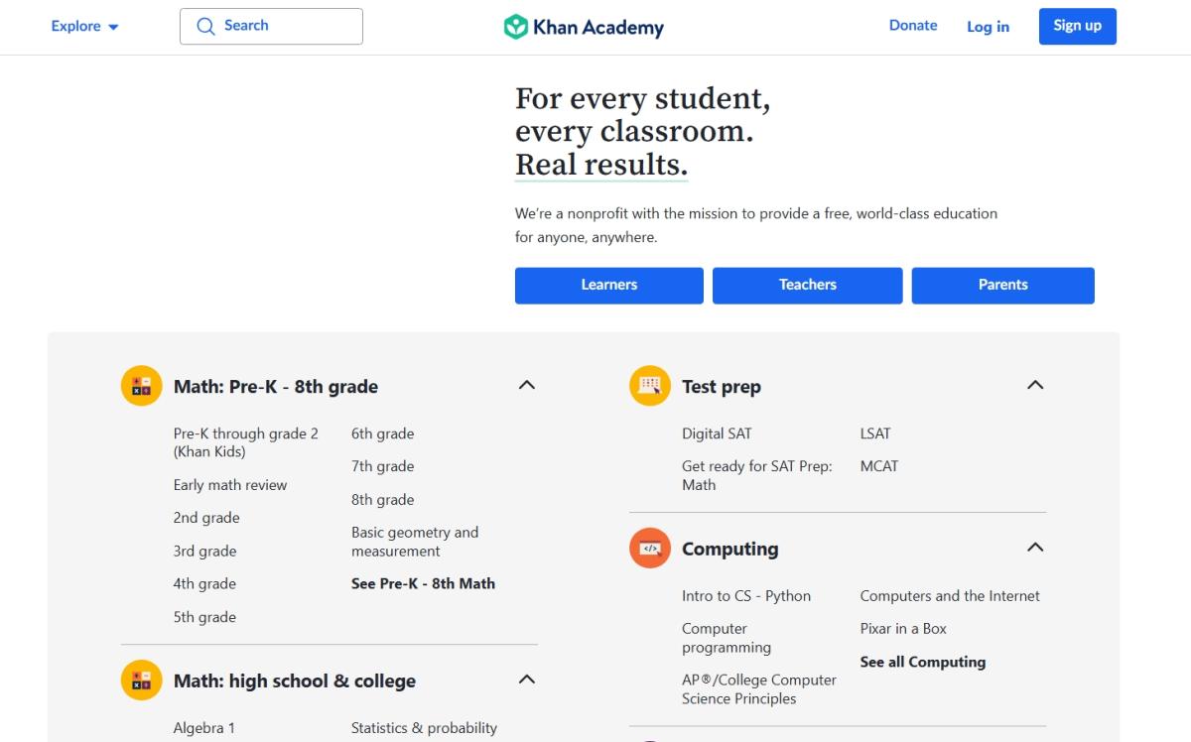Click the Computing subject icon
1191x742 pixels.
point(650,548)
